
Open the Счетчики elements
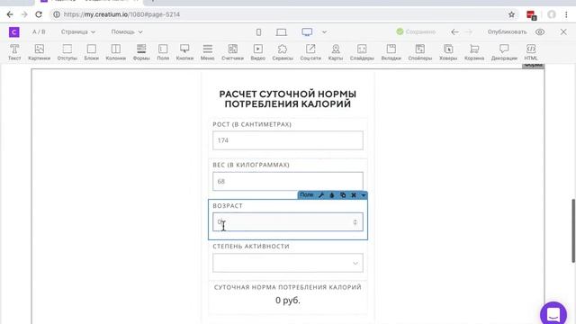point(232,52)
